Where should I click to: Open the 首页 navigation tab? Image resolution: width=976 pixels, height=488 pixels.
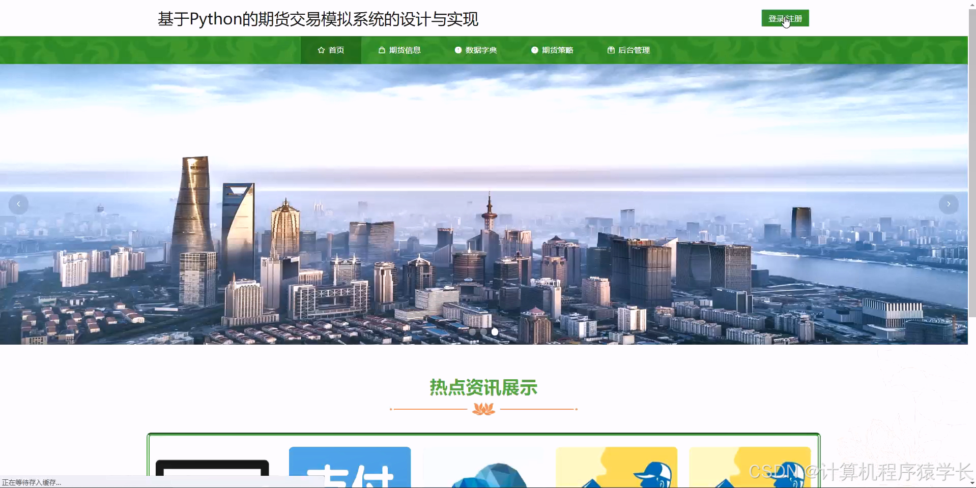click(331, 50)
